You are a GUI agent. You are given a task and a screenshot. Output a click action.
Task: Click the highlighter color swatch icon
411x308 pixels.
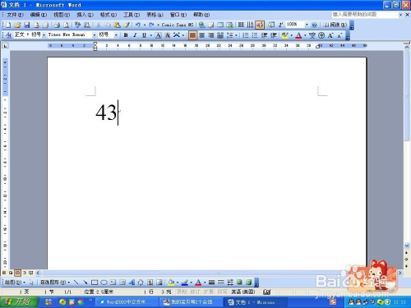point(285,35)
